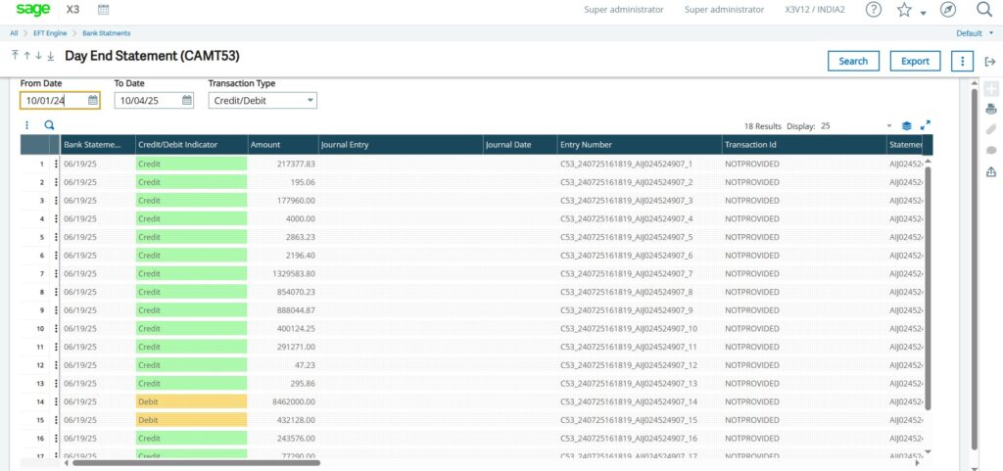
Task: Click the grid search magnifier icon
Action: click(49, 125)
